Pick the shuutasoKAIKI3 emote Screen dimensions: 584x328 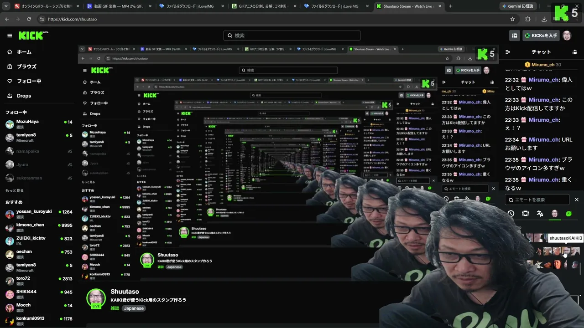point(566,251)
